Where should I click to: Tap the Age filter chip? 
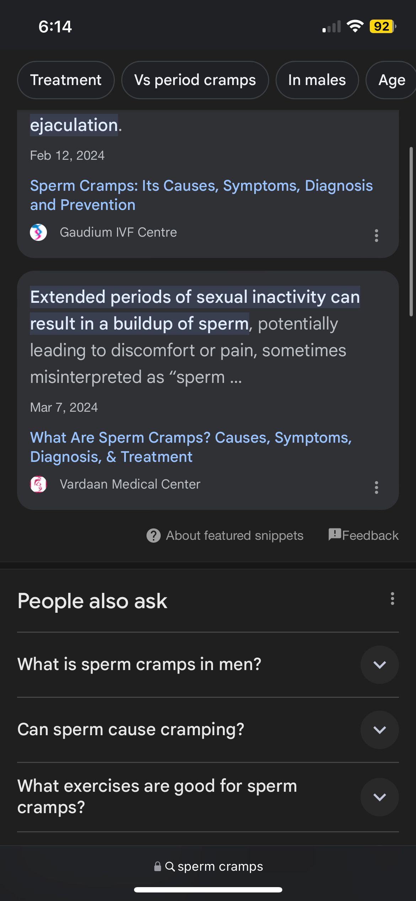pos(391,80)
